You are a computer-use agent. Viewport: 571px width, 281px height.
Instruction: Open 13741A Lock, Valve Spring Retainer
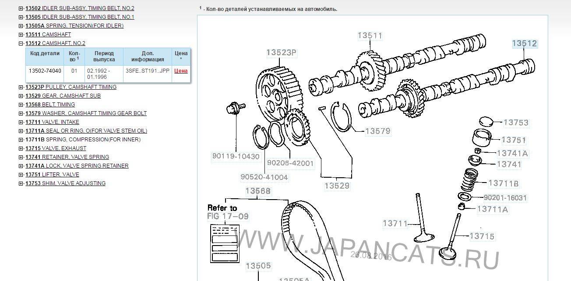77,166
